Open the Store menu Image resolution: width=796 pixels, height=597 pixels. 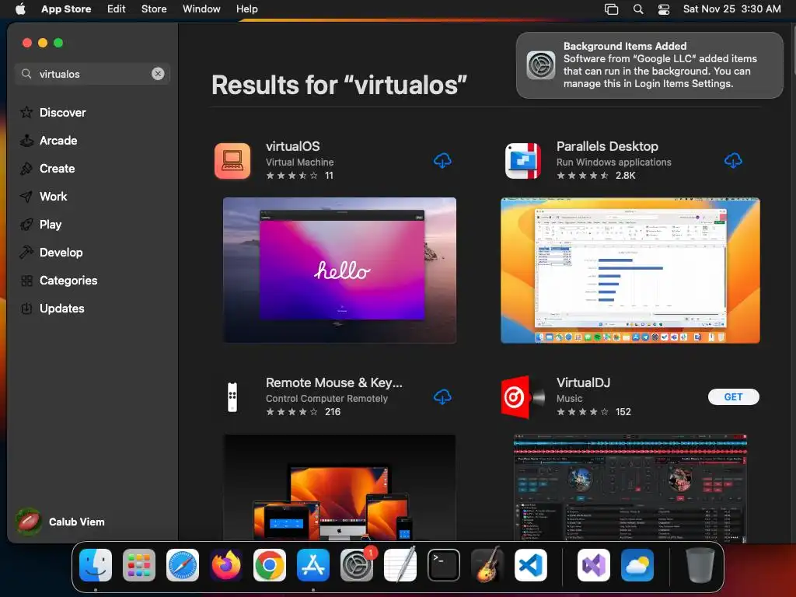(x=154, y=9)
